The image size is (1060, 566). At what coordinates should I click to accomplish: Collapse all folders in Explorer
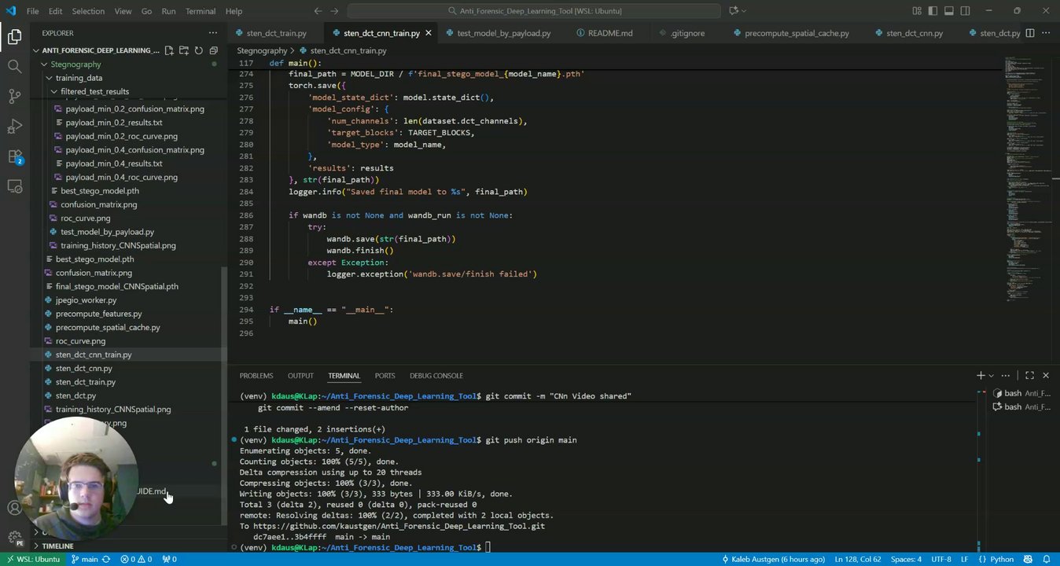pos(213,50)
